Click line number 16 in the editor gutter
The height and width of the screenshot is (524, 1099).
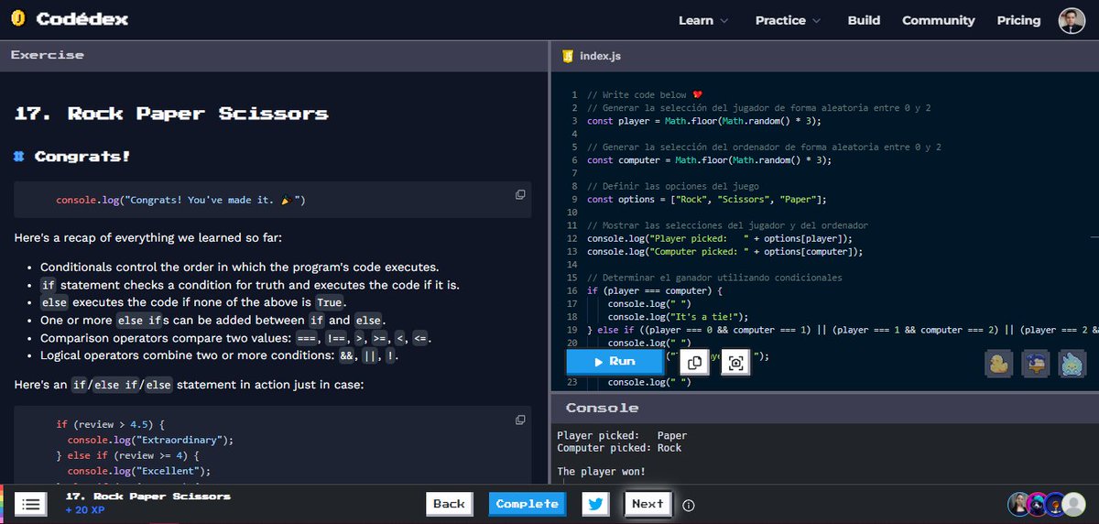click(x=572, y=290)
